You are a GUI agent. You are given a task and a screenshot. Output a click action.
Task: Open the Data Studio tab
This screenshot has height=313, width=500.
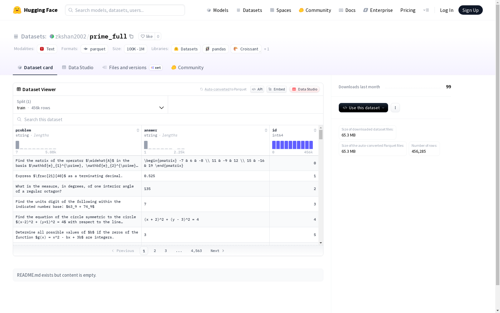click(77, 68)
